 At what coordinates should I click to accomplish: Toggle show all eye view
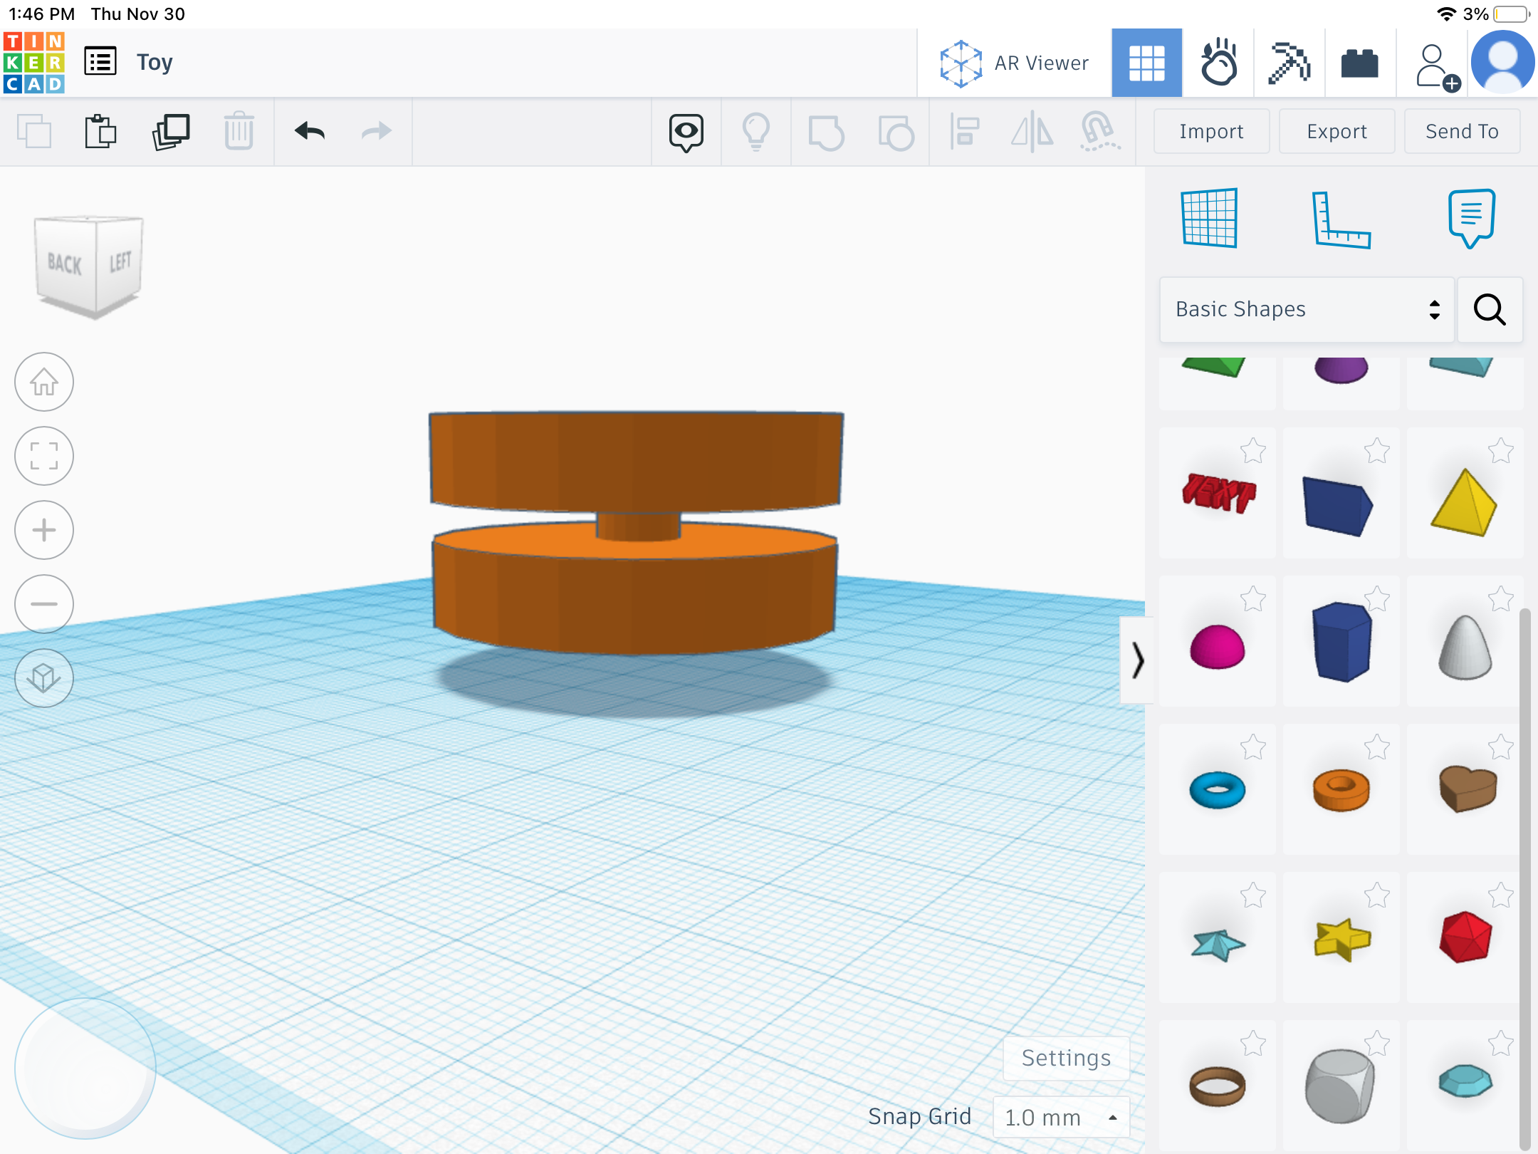point(686,132)
